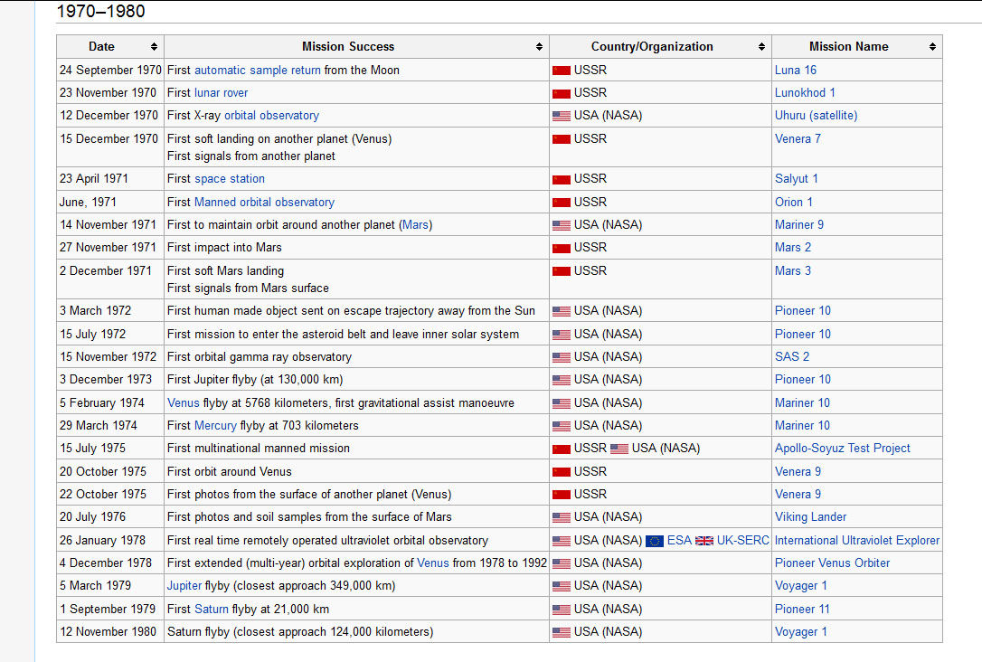Open Manned orbital observatory link
This screenshot has width=982, height=662.
pos(264,203)
